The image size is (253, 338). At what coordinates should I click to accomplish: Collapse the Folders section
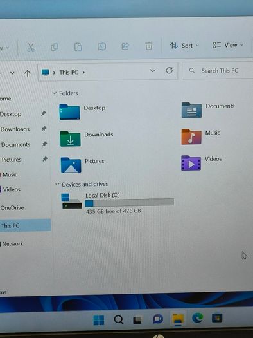pyautogui.click(x=55, y=93)
